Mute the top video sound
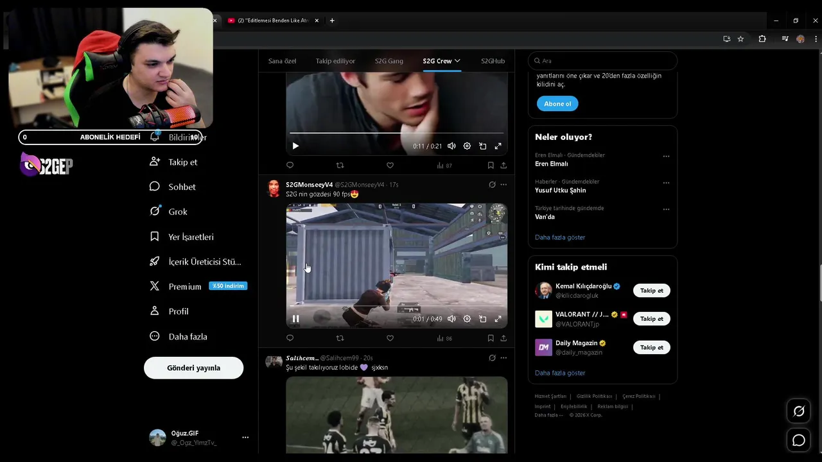The width and height of the screenshot is (822, 462). [x=451, y=146]
